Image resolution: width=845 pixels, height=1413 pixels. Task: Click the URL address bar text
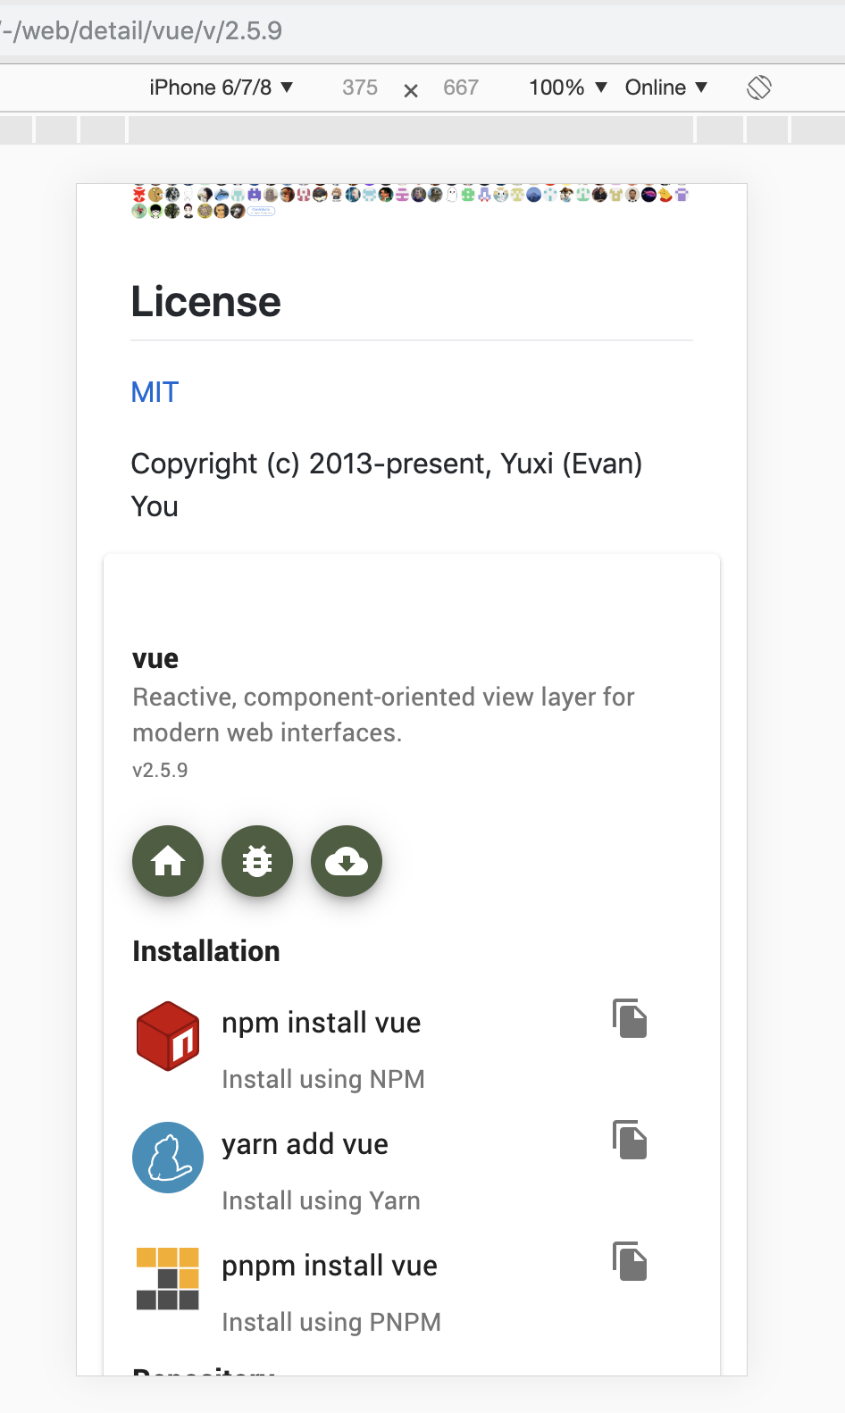click(x=141, y=30)
